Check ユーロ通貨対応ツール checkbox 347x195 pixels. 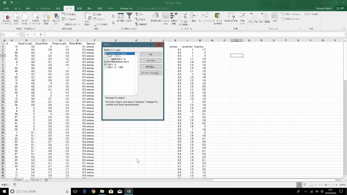click(105, 59)
